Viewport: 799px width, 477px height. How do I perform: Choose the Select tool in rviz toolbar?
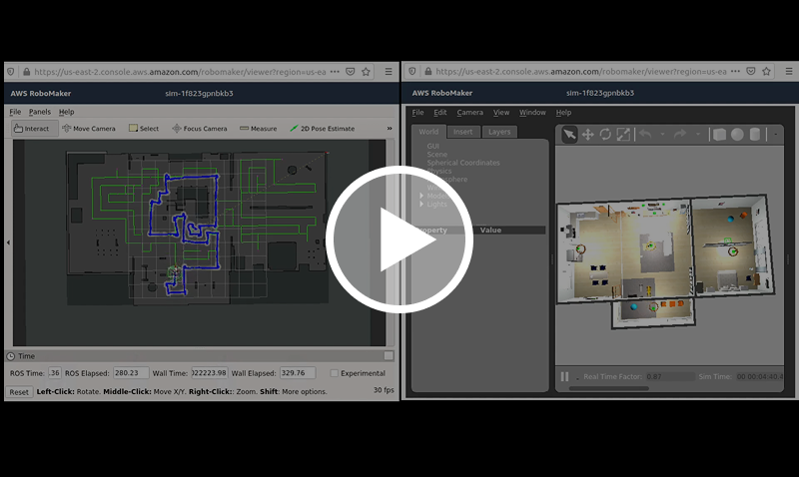[144, 129]
